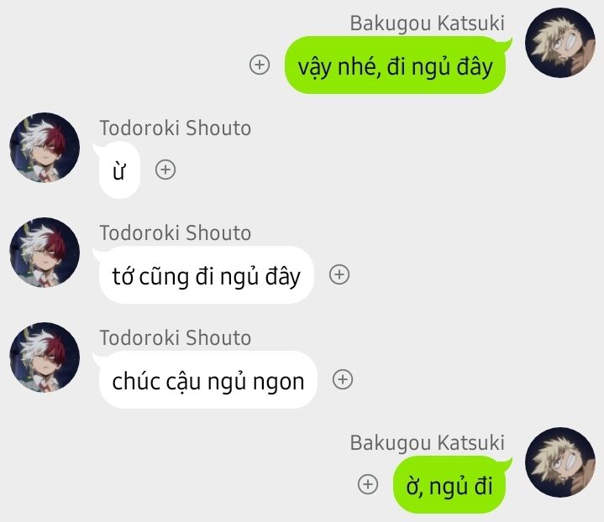Open Todoroki avatar beside "tớ cũng đi ngủ đây"
Screen dimensions: 604x522
pos(45,253)
